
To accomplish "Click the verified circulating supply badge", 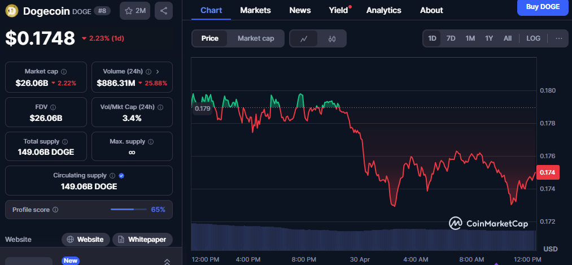I will [121, 176].
